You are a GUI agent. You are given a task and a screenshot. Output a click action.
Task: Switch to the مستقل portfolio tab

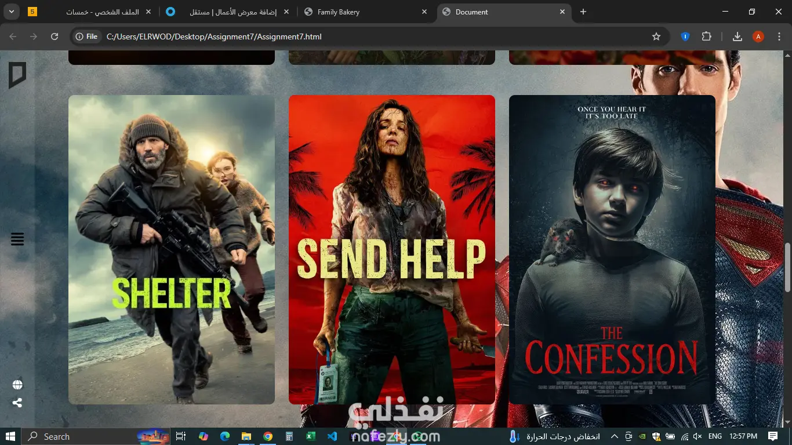(228, 12)
